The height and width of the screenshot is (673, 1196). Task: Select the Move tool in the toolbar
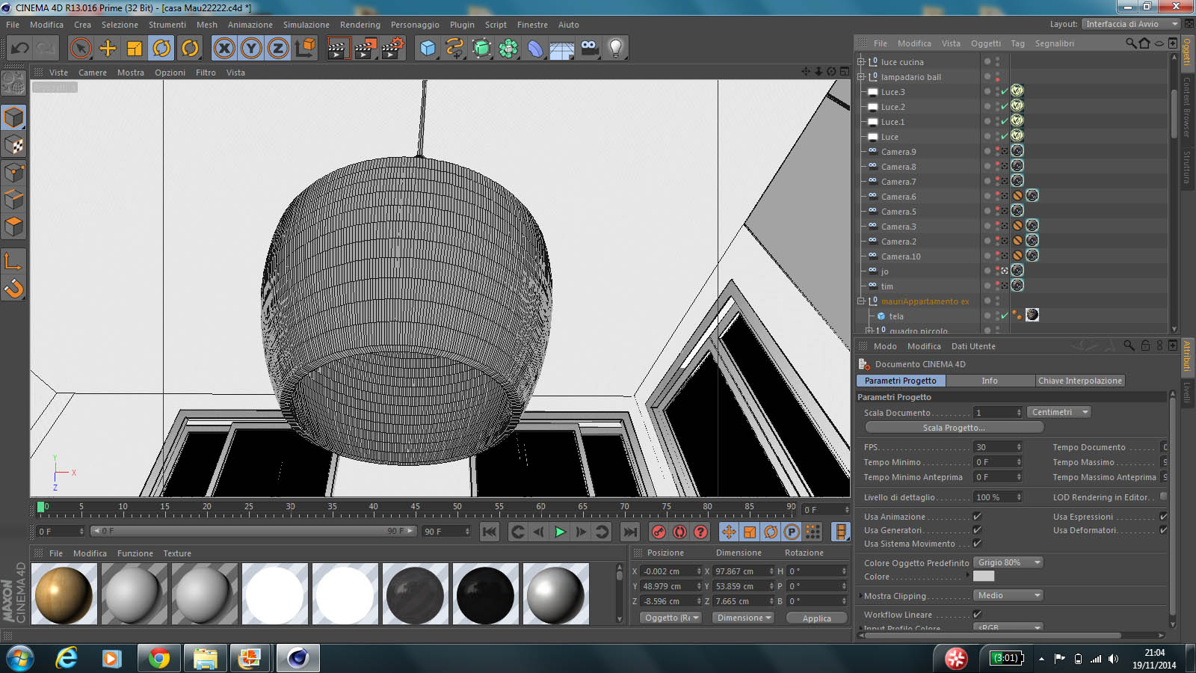[x=108, y=49]
